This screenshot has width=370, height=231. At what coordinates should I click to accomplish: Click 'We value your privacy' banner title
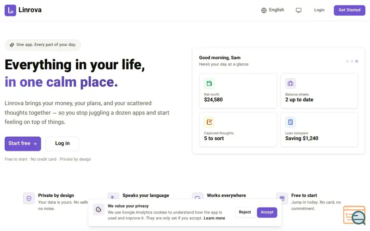(x=128, y=206)
